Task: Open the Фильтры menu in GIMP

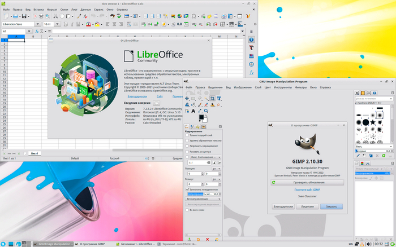Action: pyautogui.click(x=300, y=87)
